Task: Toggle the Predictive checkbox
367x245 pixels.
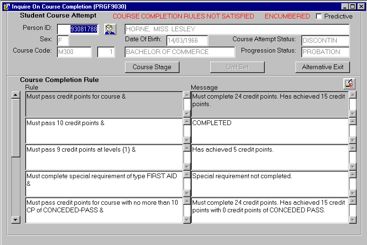Action: (319, 16)
